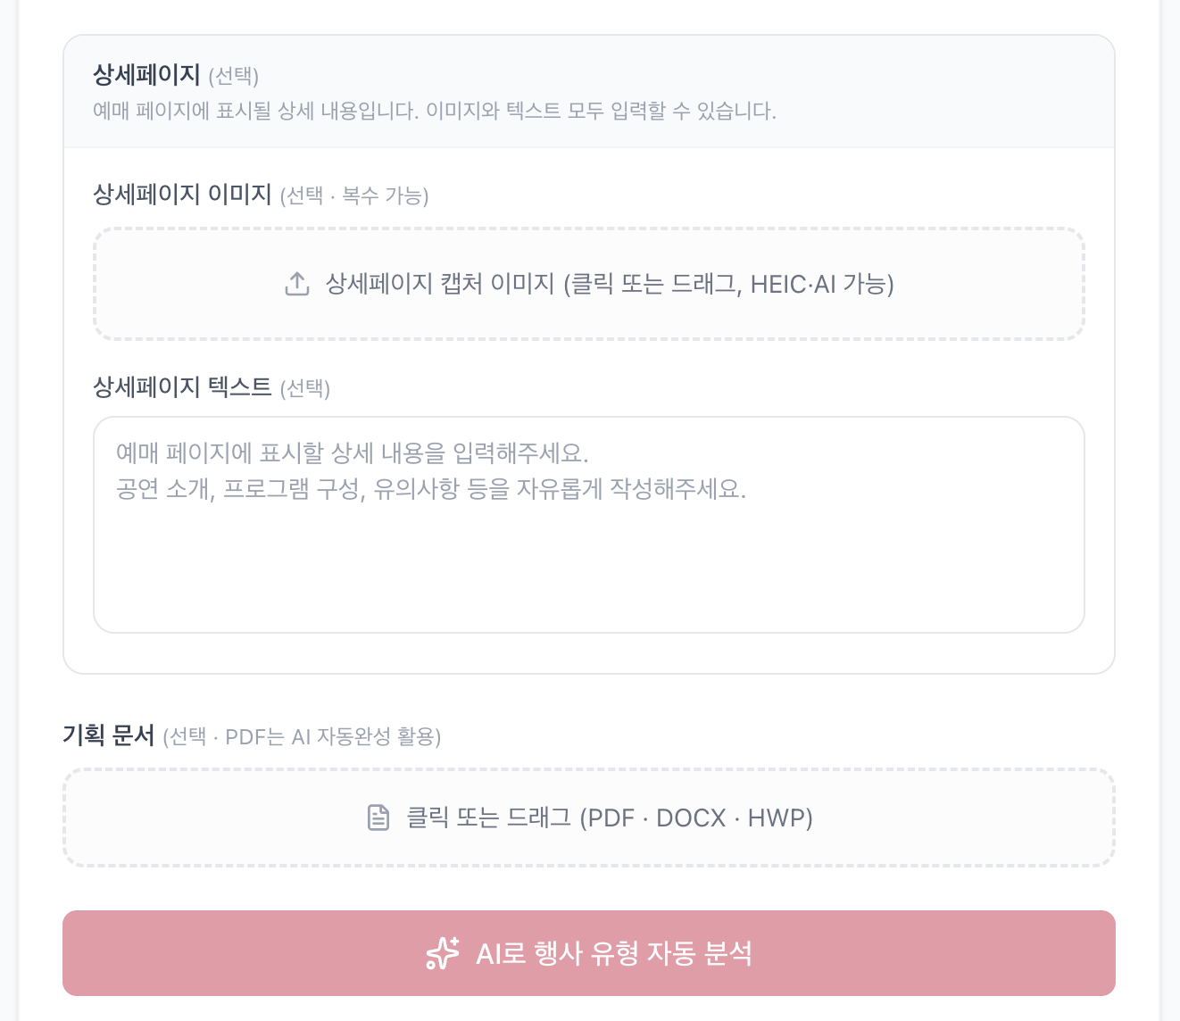Click the 기획 문서 section title
Screen dimensions: 1180x1021
pyautogui.click(x=108, y=735)
